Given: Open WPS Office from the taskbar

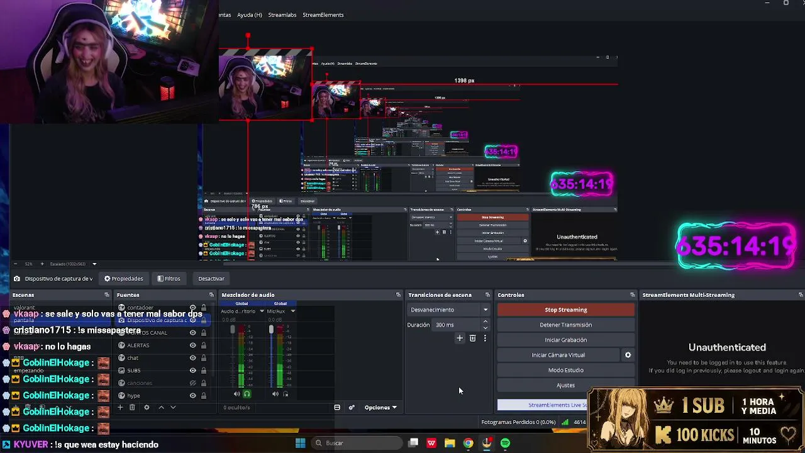Looking at the screenshot, I should point(431,443).
